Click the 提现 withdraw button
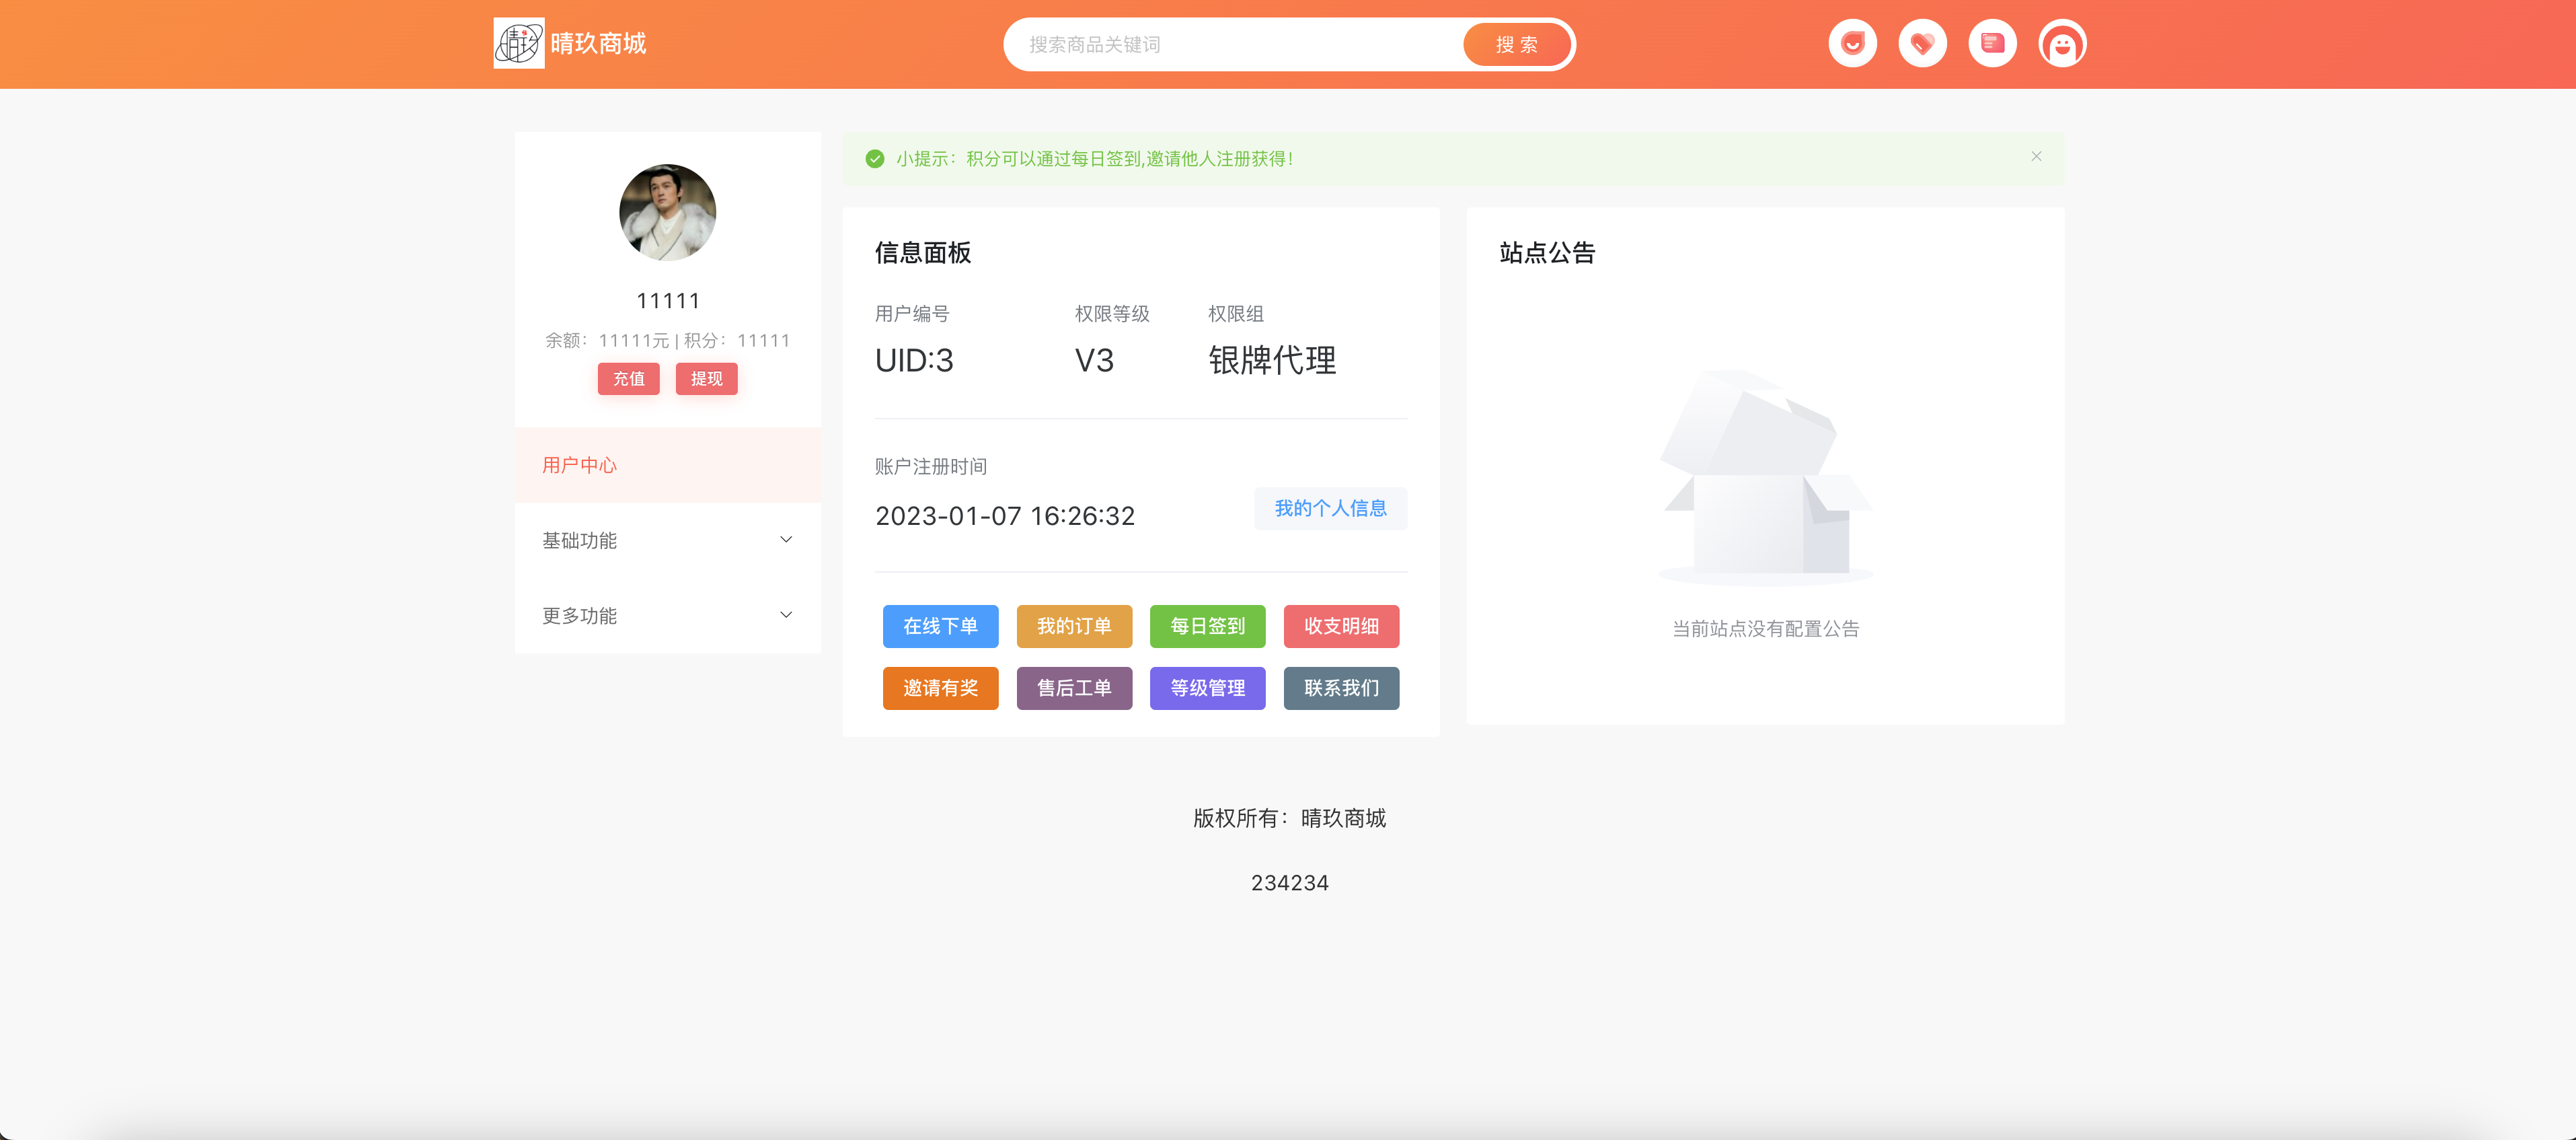The width and height of the screenshot is (2576, 1140). point(706,378)
